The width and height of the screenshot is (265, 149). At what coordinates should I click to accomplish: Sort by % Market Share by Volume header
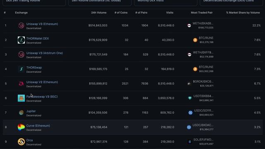(243, 13)
